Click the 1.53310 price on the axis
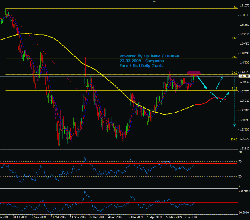This screenshot has height=220, width=250. [244, 34]
